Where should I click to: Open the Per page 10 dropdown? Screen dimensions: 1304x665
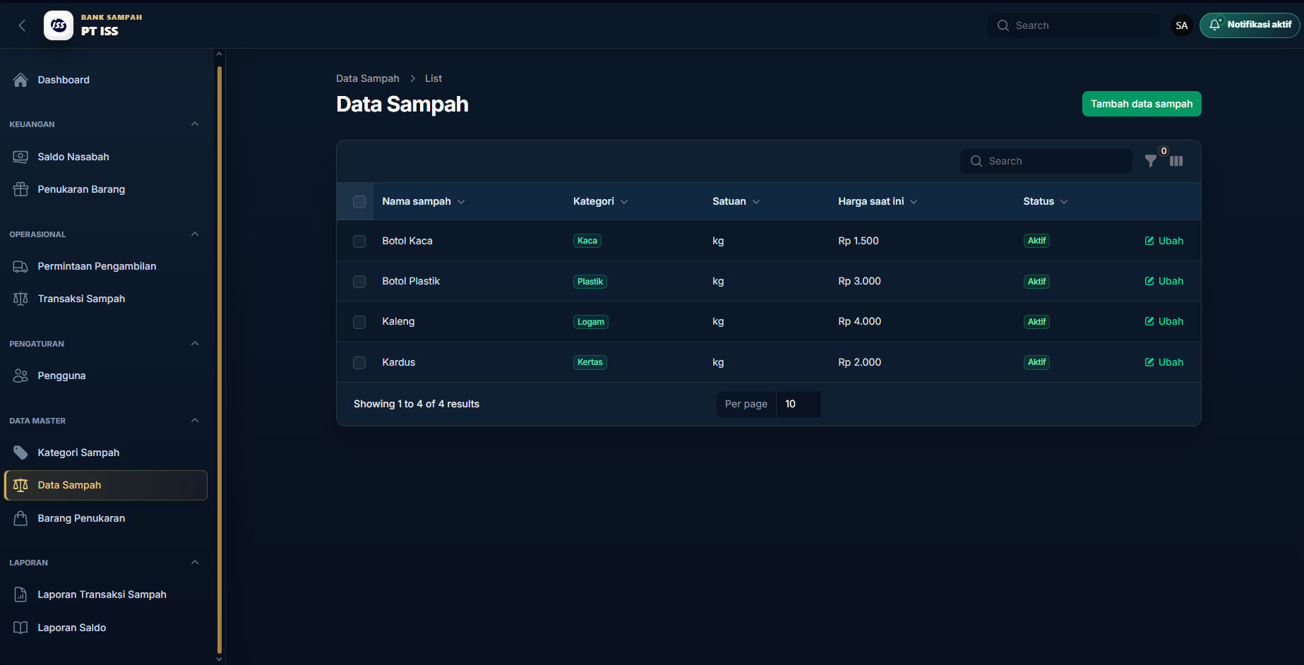pyautogui.click(x=798, y=404)
